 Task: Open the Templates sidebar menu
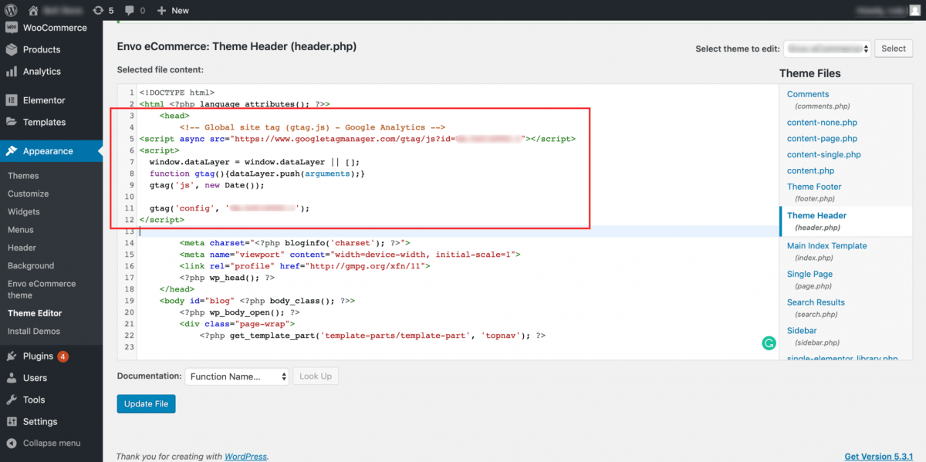51,122
